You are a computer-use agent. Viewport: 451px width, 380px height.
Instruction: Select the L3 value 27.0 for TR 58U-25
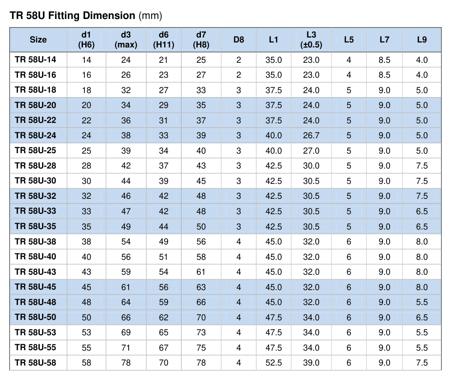(x=311, y=150)
